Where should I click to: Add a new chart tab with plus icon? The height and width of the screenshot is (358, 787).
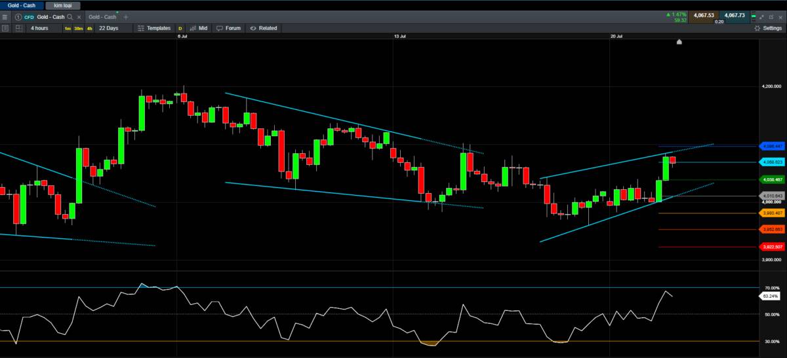coord(126,16)
